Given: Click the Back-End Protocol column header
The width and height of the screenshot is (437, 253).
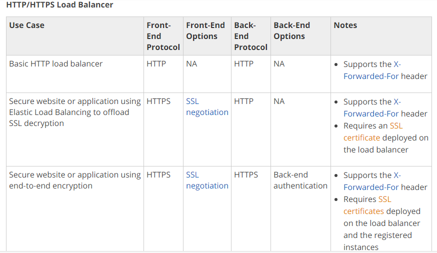Looking at the screenshot, I should (x=251, y=36).
